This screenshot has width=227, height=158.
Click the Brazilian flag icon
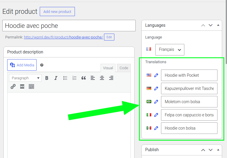click(149, 101)
